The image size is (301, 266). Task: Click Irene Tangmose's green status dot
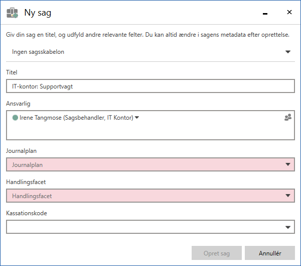15,117
